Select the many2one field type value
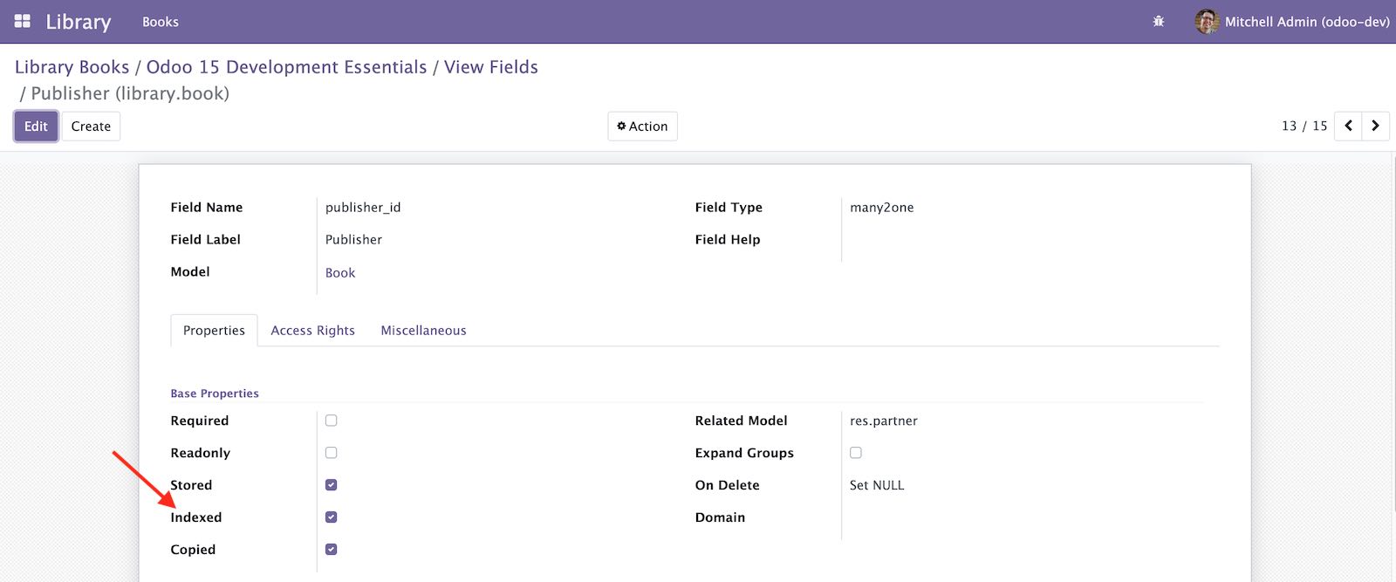1396x582 pixels. (x=882, y=208)
